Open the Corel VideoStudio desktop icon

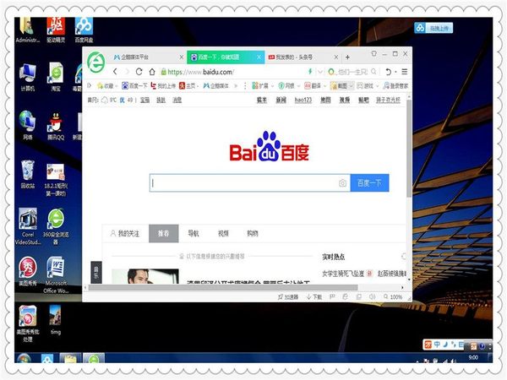click(28, 226)
